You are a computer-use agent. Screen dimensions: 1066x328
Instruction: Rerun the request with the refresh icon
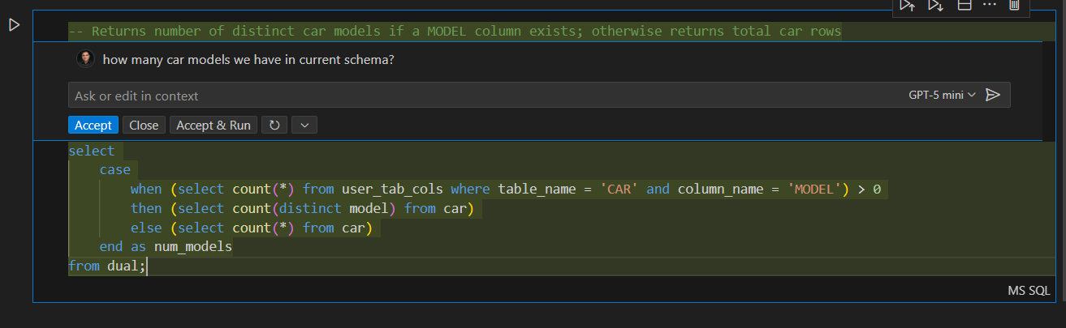coord(274,126)
